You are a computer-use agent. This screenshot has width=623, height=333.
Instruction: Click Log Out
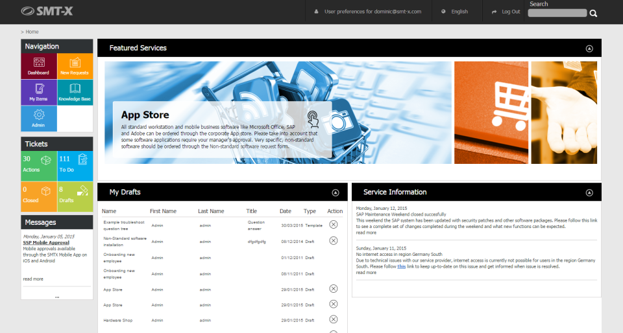pyautogui.click(x=506, y=12)
